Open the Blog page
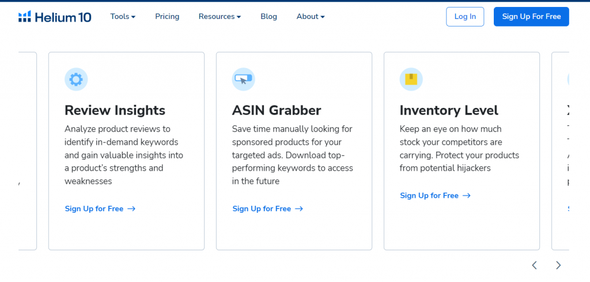 click(268, 17)
